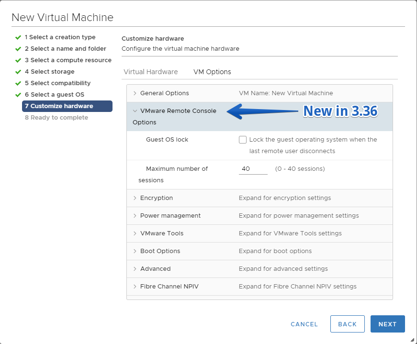The image size is (417, 344).
Task: Click green checkmark beside Select a creation type
Action: (x=18, y=37)
